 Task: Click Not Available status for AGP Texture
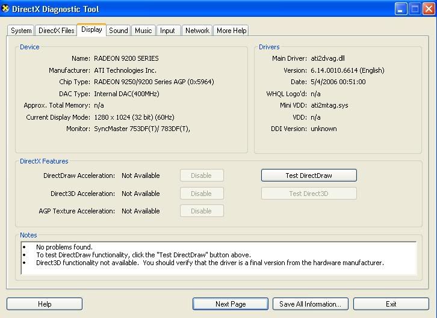tap(141, 211)
